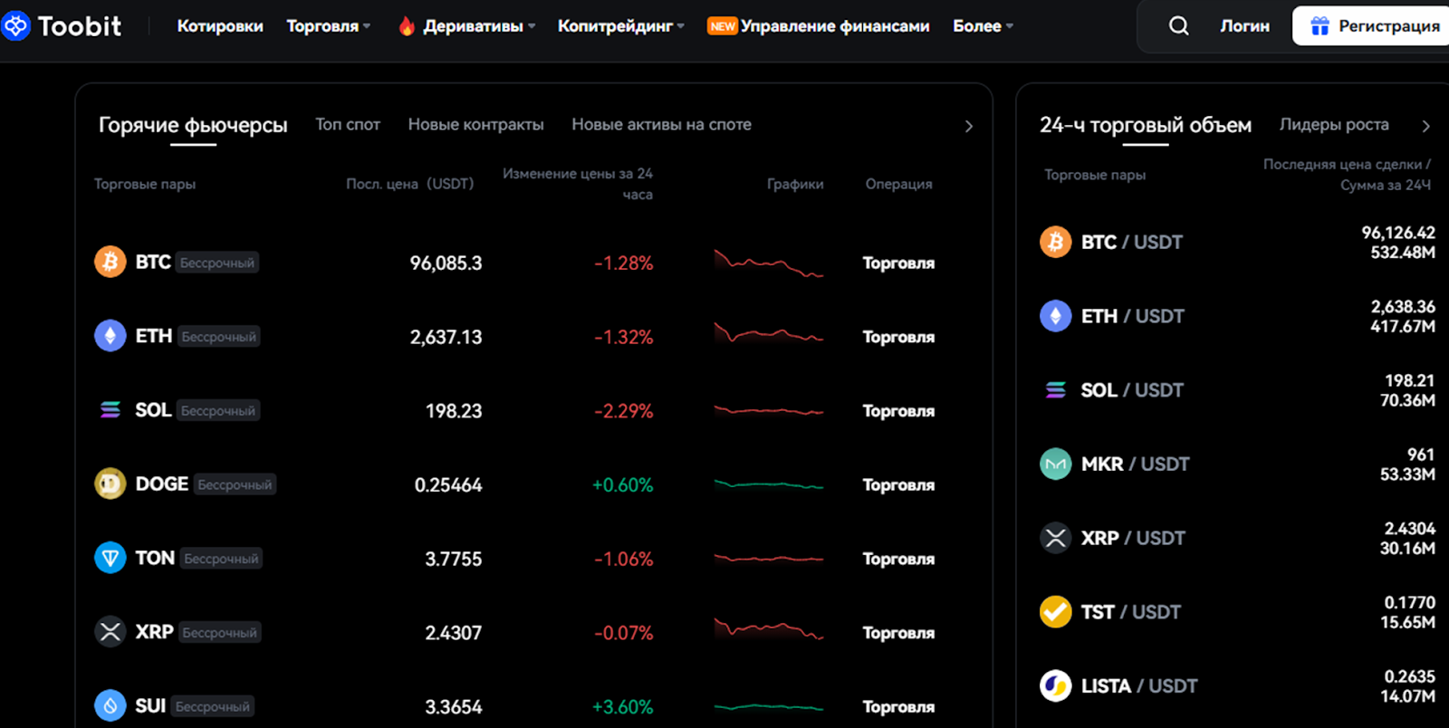Click the BTC price 96,085.3
Viewport: 1449px width, 728px height.
[x=446, y=263]
